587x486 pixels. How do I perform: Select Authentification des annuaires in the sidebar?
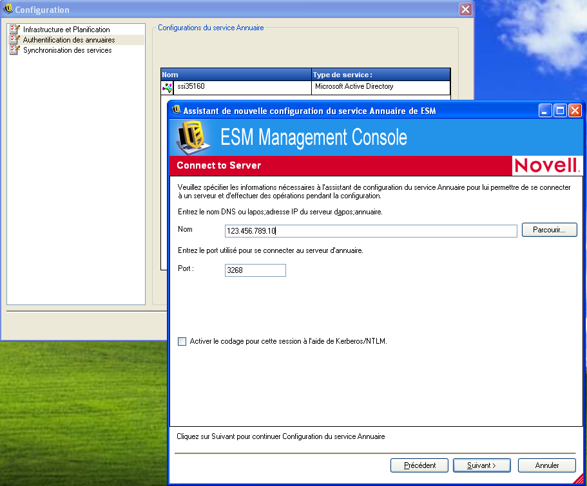(69, 40)
